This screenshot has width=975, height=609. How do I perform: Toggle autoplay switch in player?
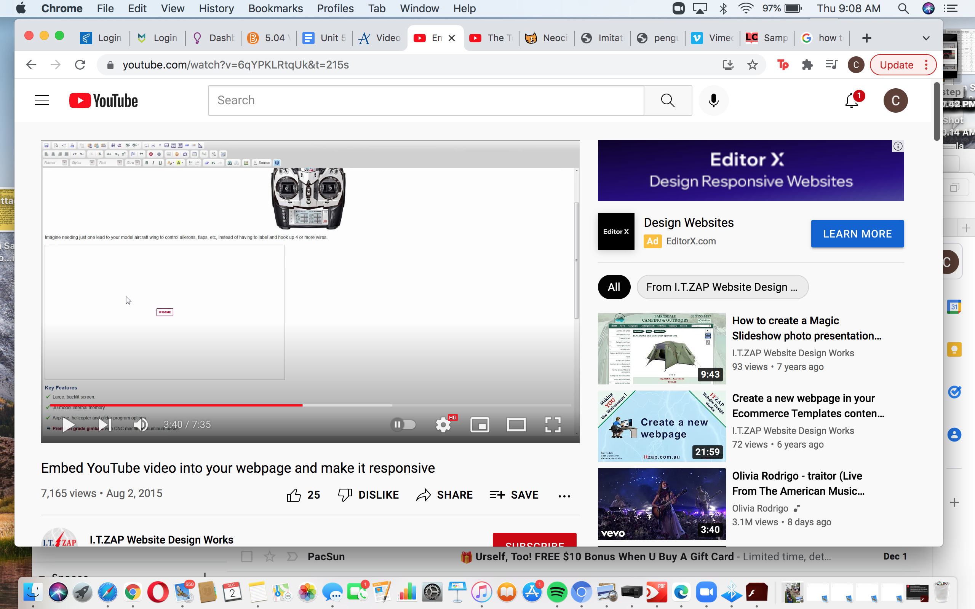click(x=403, y=424)
